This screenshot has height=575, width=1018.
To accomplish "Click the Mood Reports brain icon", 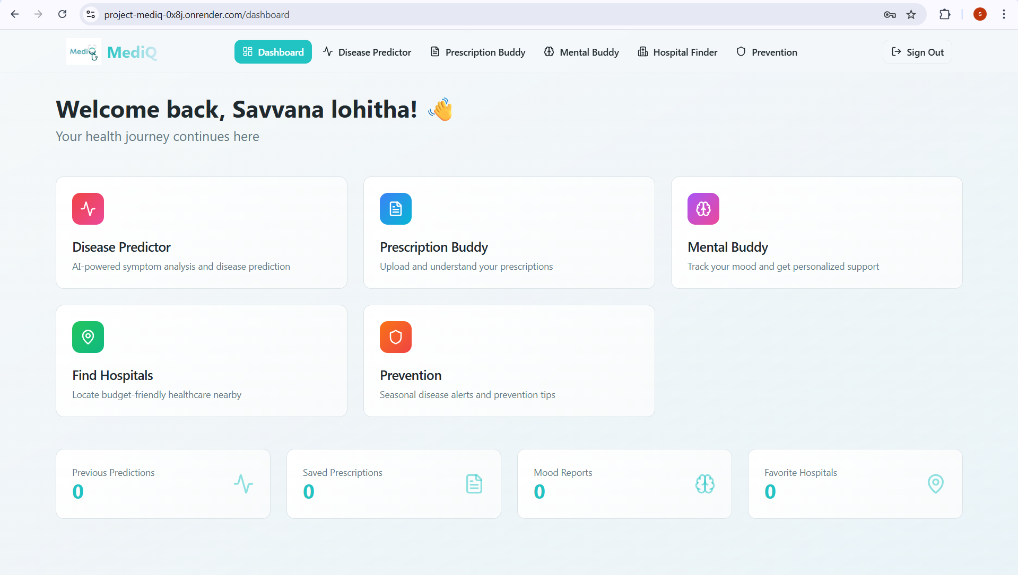I will point(704,484).
